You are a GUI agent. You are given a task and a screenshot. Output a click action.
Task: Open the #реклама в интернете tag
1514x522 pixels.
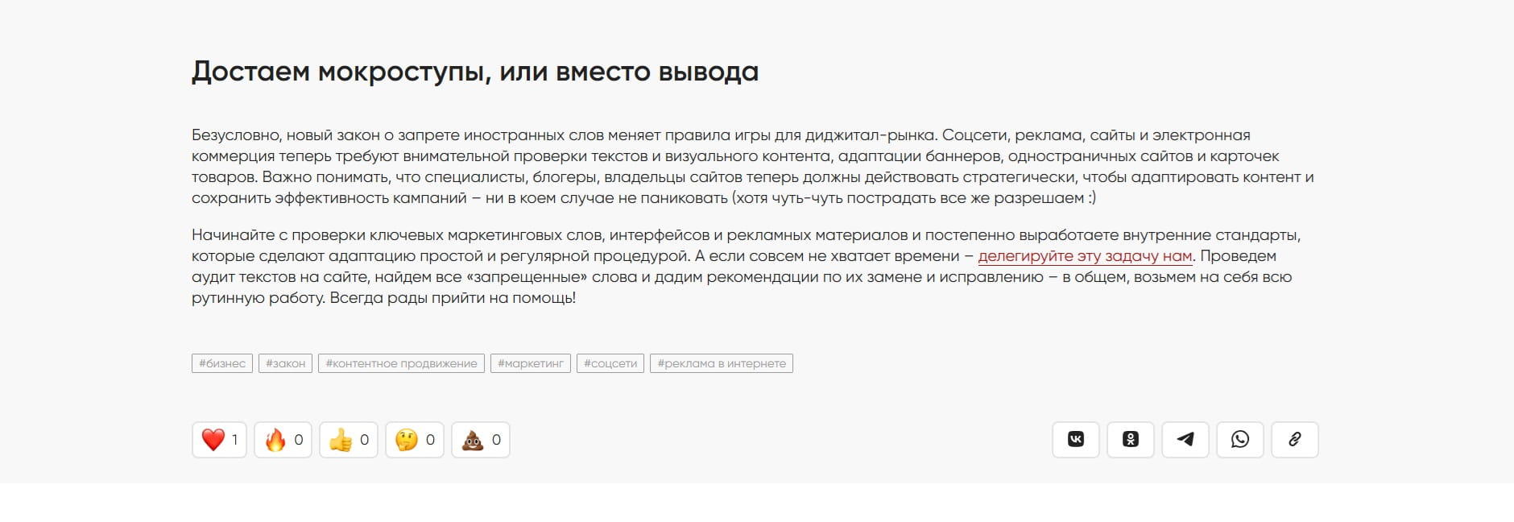tap(723, 362)
